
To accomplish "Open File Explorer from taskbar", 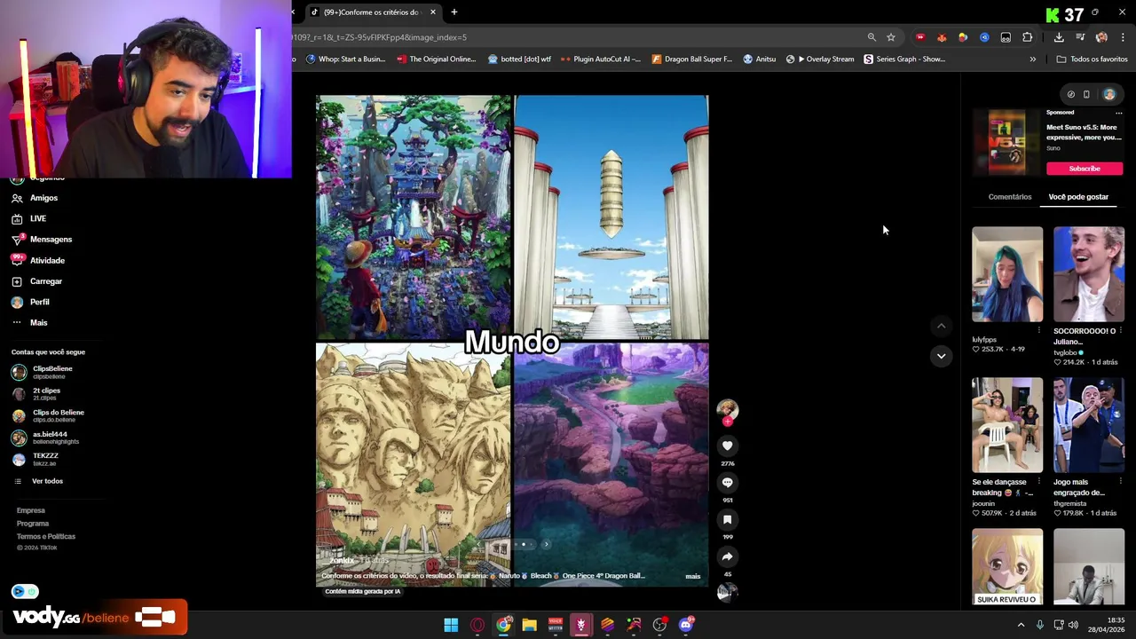I will pos(529,625).
